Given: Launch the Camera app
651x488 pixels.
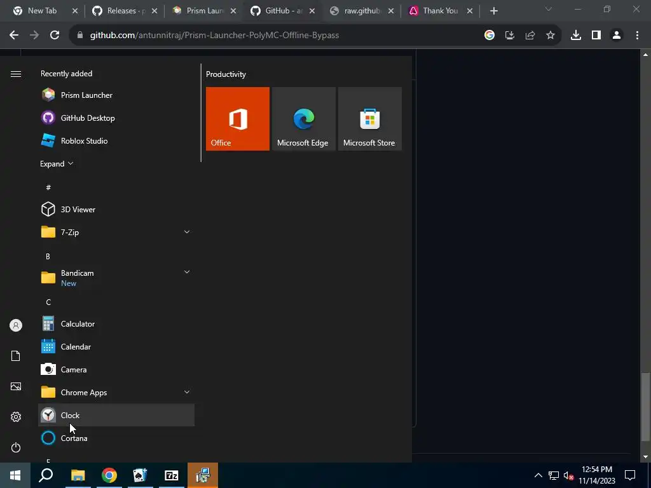Looking at the screenshot, I should click(x=116, y=369).
